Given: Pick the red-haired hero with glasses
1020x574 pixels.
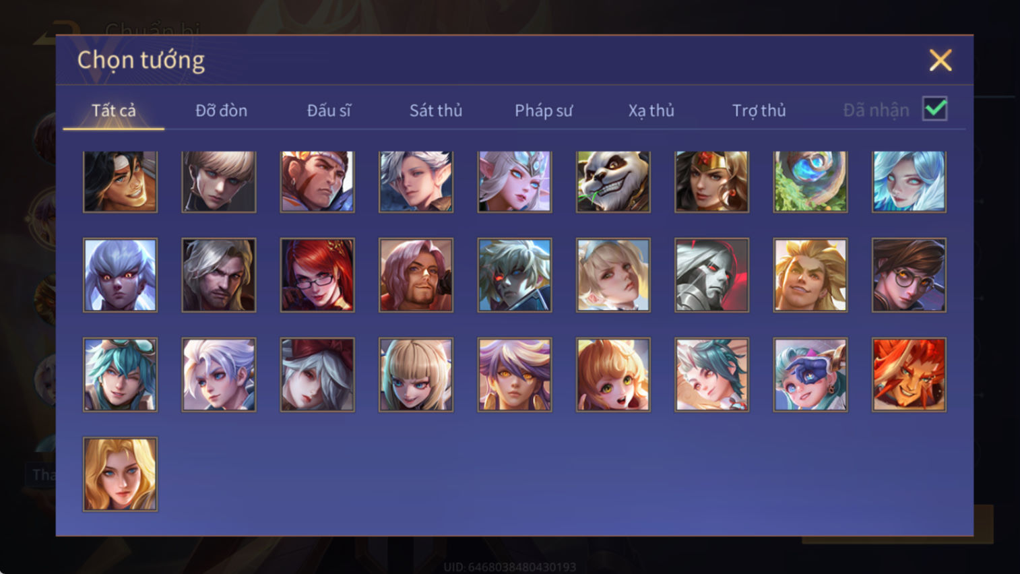Looking at the screenshot, I should [317, 275].
